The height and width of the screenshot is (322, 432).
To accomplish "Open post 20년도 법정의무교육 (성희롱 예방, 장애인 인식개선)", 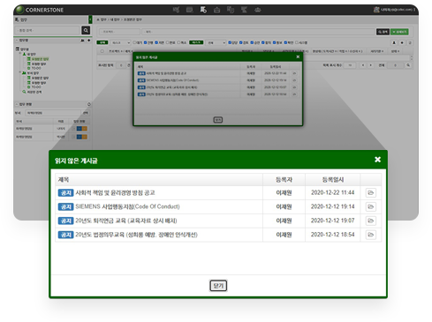I will tap(136, 235).
